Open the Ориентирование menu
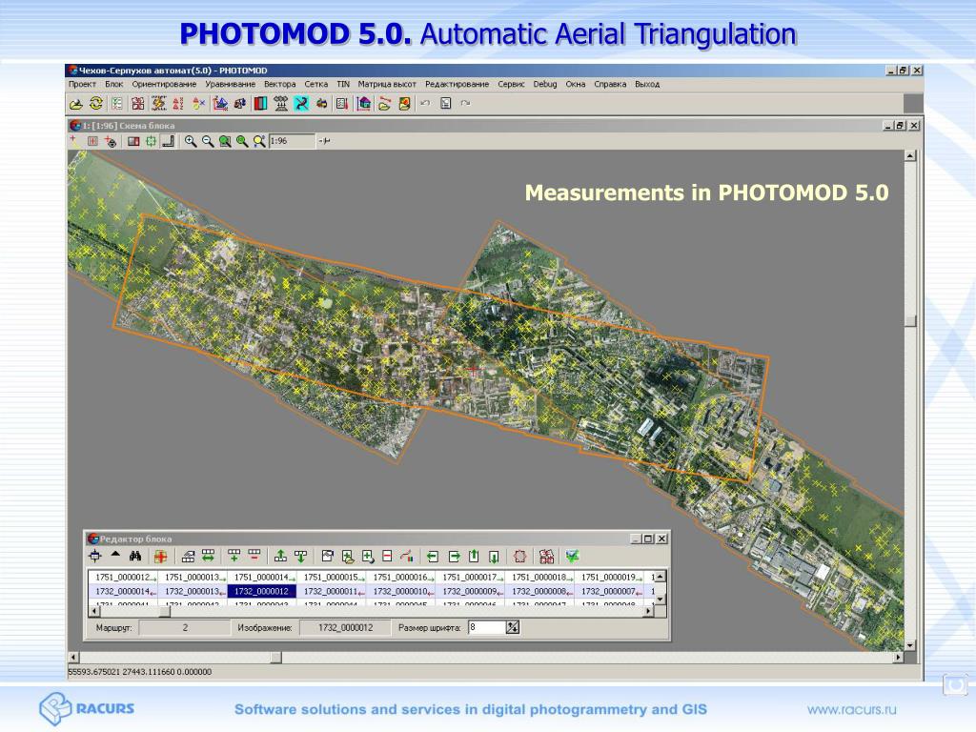Screen dimensions: 976x732 (x=164, y=84)
